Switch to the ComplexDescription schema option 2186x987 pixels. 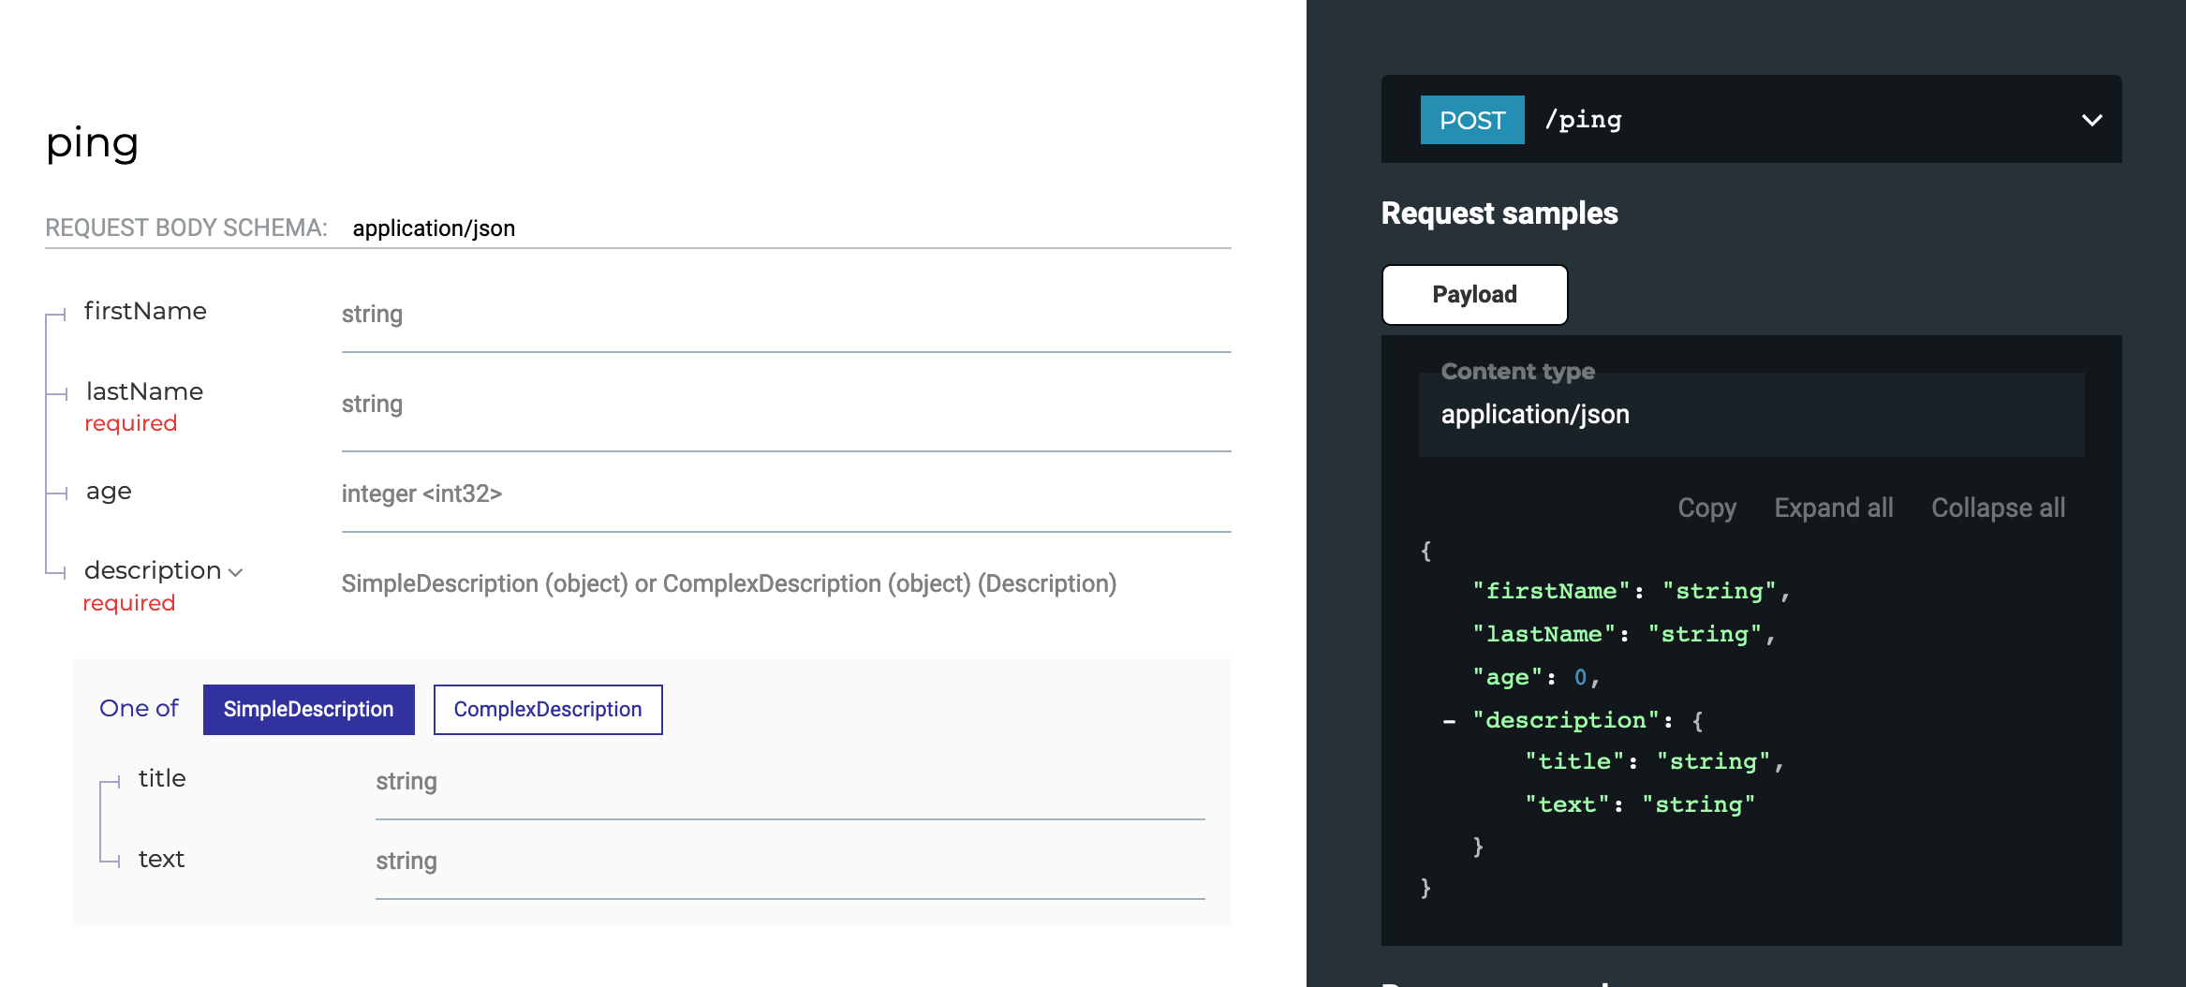pos(547,709)
